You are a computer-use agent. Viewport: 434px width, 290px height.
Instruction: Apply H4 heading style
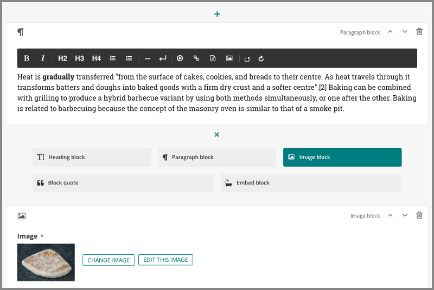click(x=96, y=58)
